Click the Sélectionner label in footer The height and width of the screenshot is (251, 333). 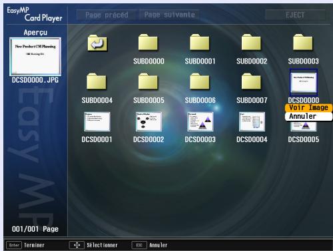[x=102, y=245]
